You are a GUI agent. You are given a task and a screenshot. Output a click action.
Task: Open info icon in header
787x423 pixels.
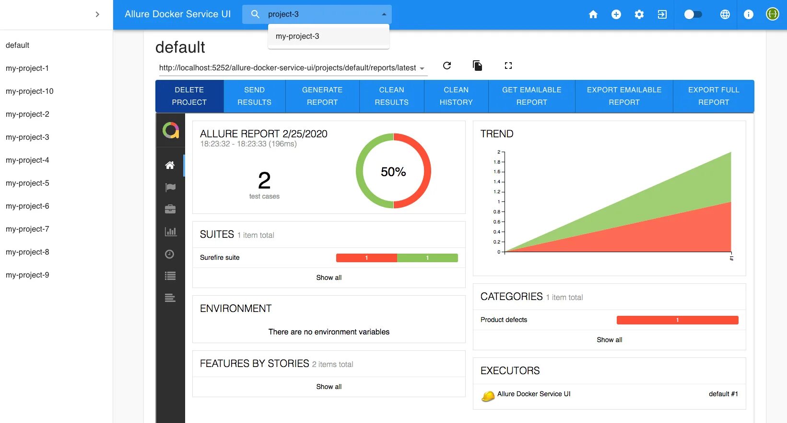tap(749, 14)
